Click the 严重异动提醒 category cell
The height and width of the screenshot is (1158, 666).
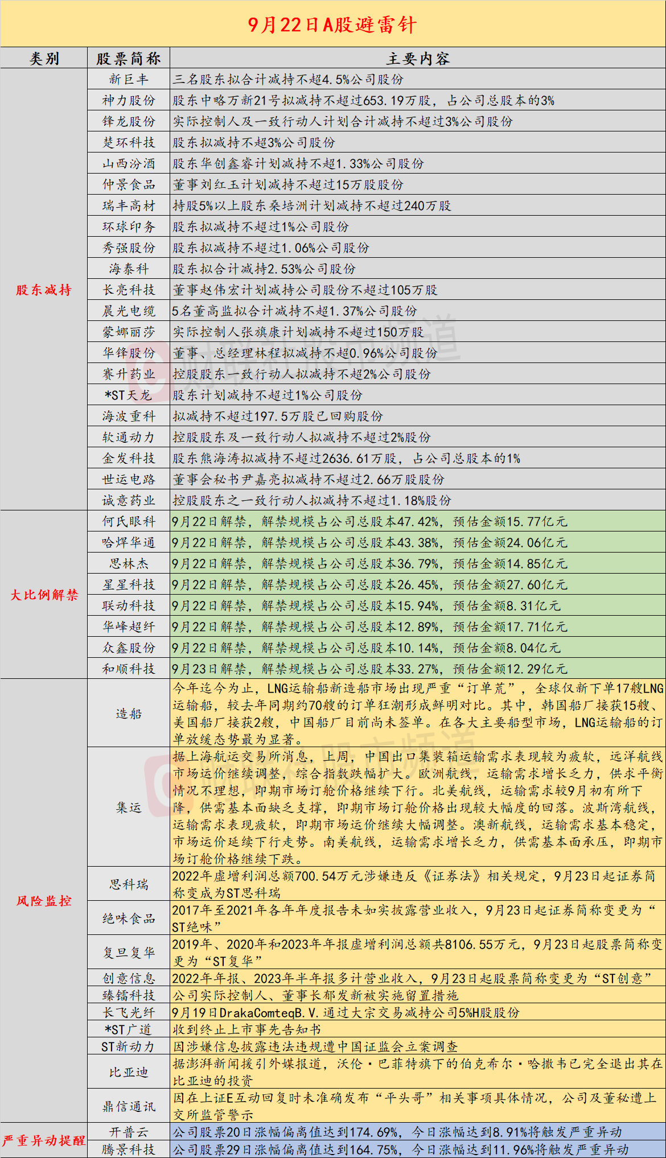44,1140
